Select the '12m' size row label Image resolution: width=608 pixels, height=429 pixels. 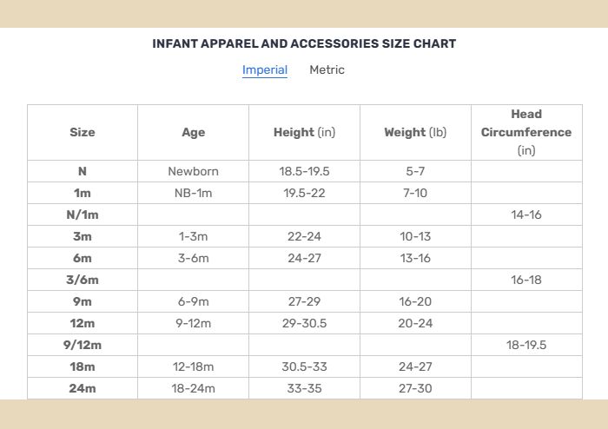[83, 323]
